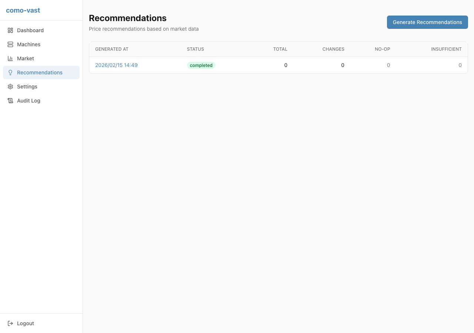The height and width of the screenshot is (333, 474).
Task: Click the Machines server icon
Action: [10, 44]
